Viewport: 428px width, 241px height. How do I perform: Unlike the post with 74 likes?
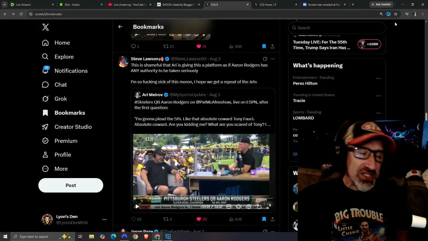[201, 47]
